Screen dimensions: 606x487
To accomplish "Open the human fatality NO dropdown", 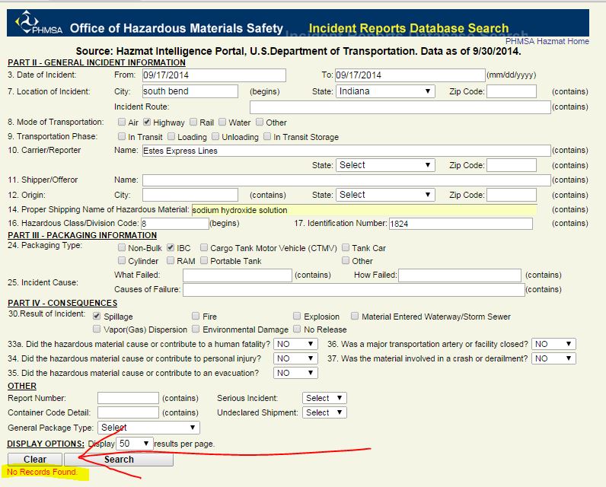I will 295,344.
